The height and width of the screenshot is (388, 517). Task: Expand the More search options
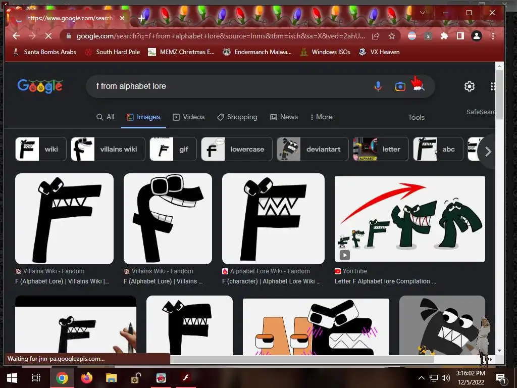[x=321, y=117]
